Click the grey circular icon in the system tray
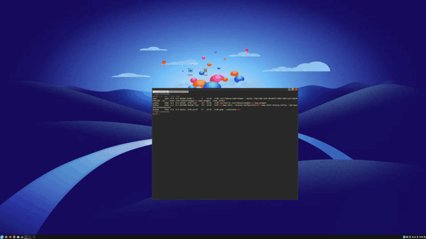 407,237
